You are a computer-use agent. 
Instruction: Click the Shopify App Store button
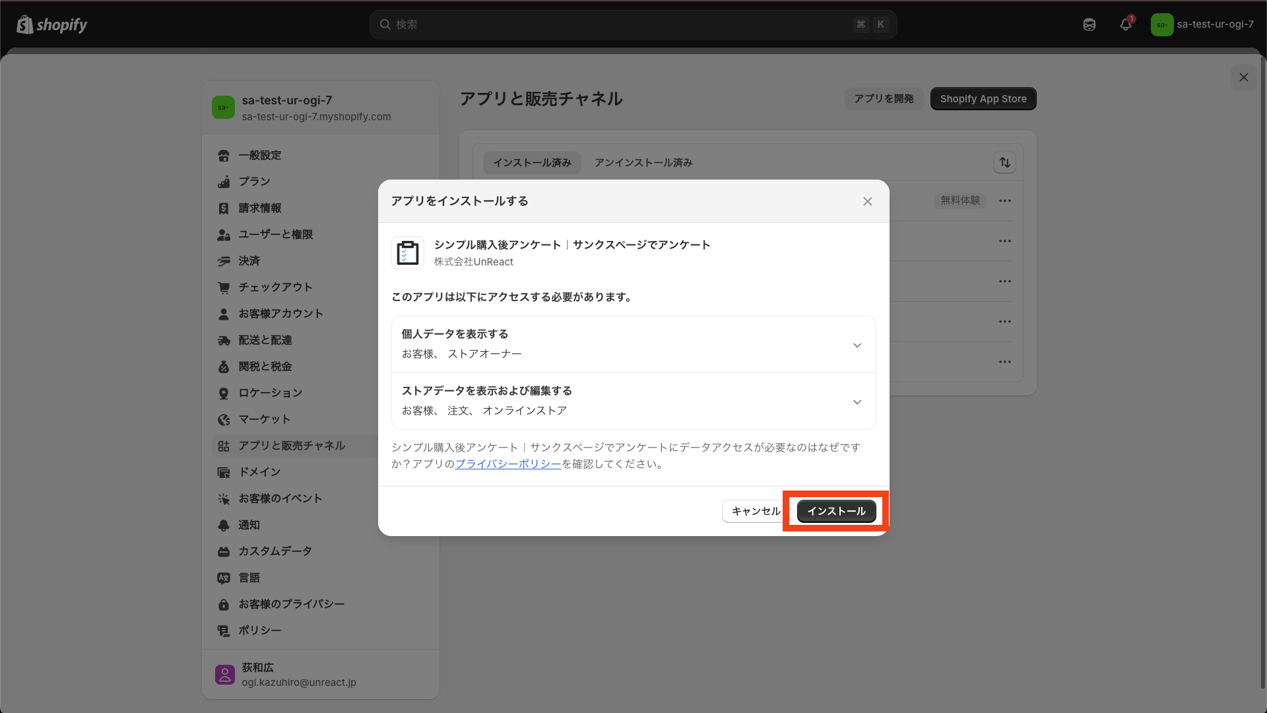pyautogui.click(x=983, y=98)
